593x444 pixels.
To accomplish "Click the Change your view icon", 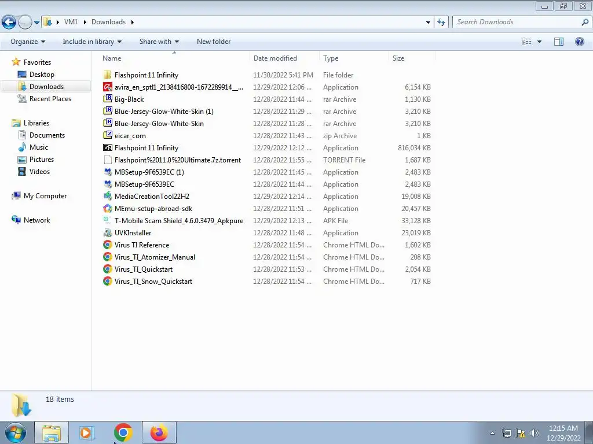I will point(526,42).
